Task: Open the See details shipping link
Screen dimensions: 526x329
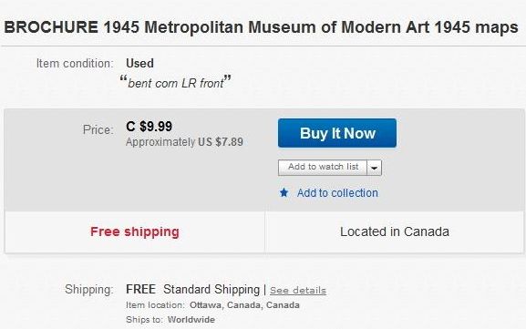Action: (298, 291)
